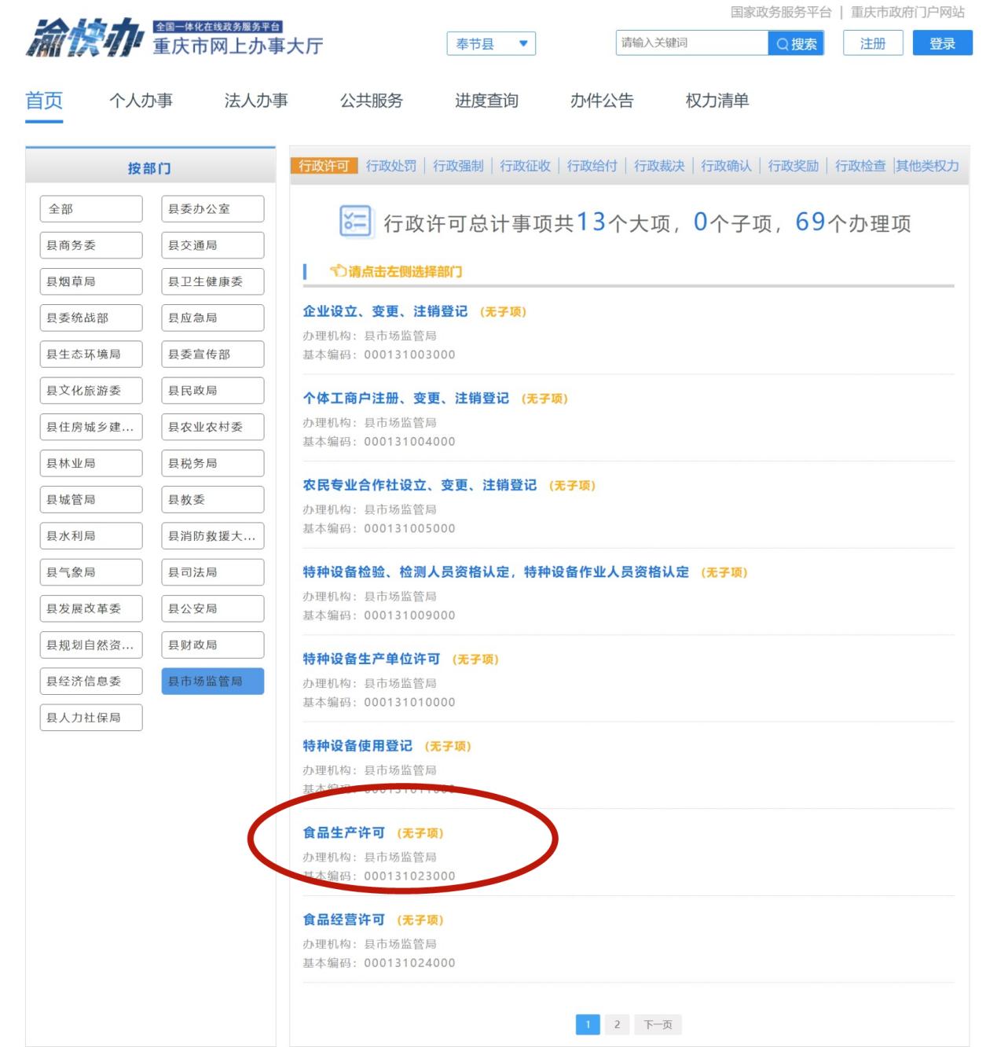Go to page 2 of results

(617, 1024)
